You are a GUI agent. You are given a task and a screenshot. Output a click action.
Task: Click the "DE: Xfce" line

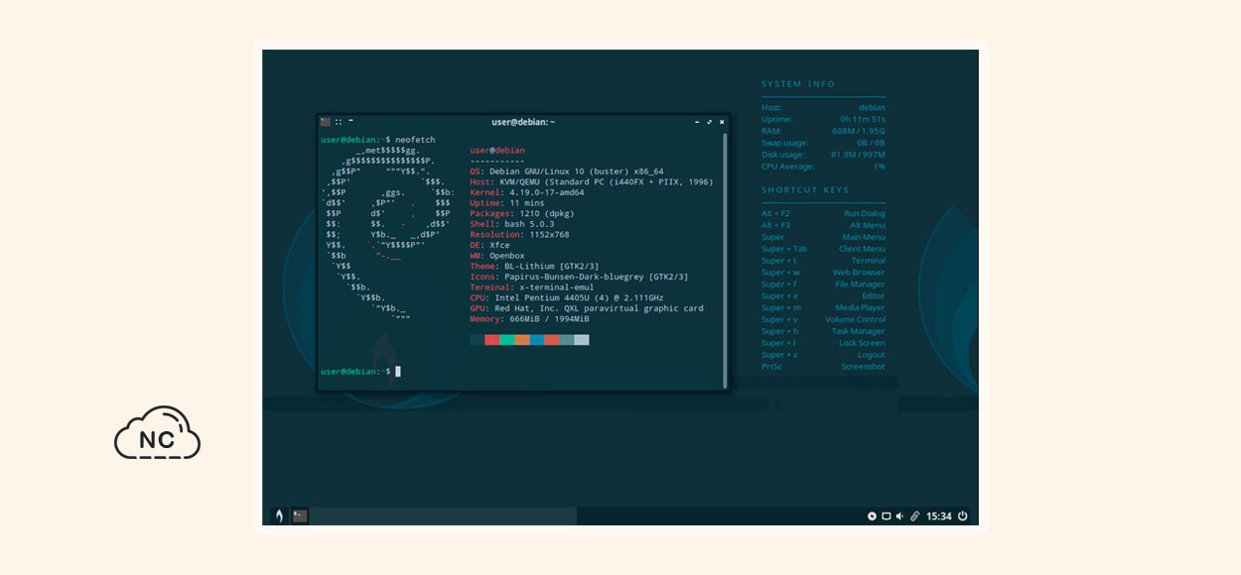[489, 245]
